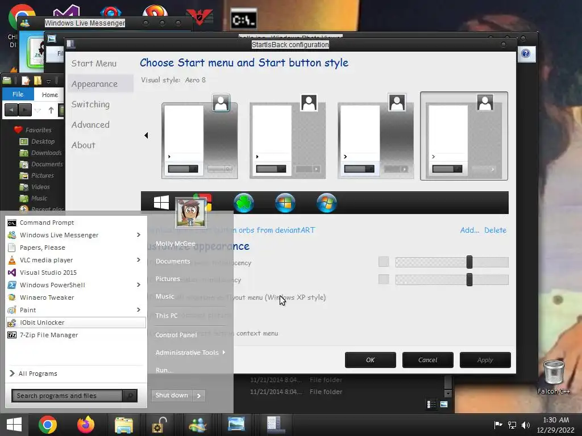Viewport: 582px width, 436px height.
Task: Open Google Chrome from taskbar
Action: tap(48, 425)
